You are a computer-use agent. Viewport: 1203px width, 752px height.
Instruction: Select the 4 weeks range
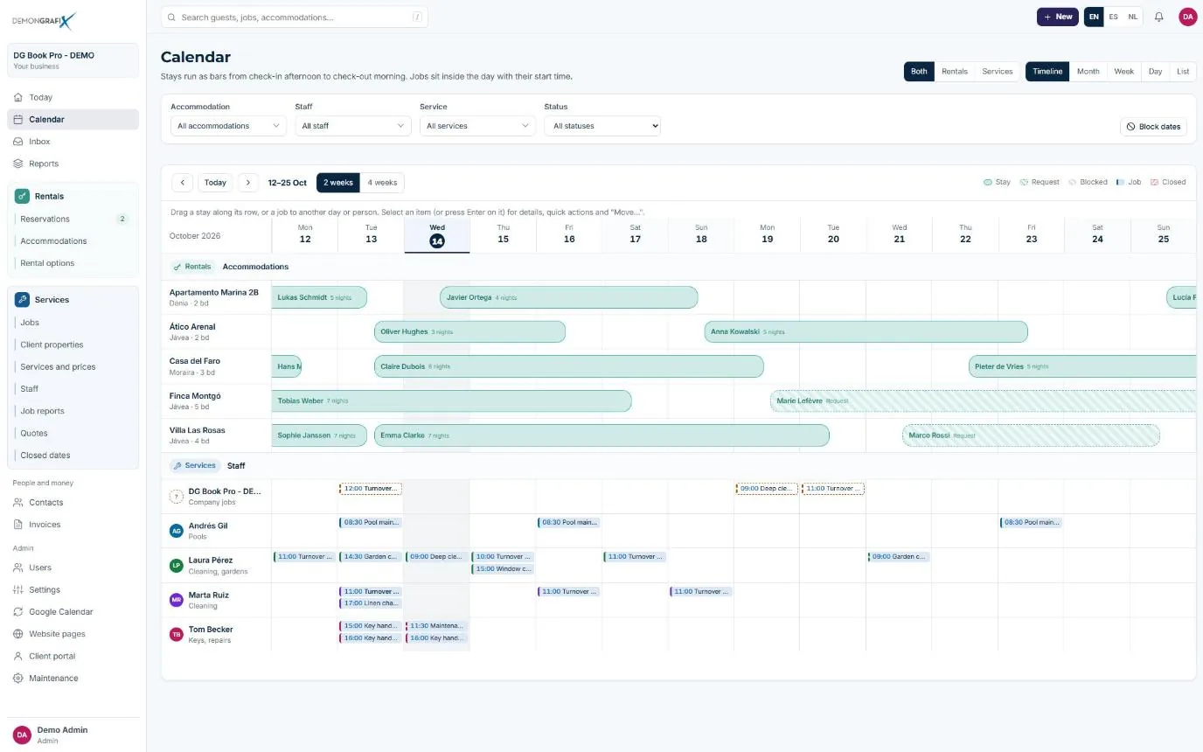[x=382, y=183]
